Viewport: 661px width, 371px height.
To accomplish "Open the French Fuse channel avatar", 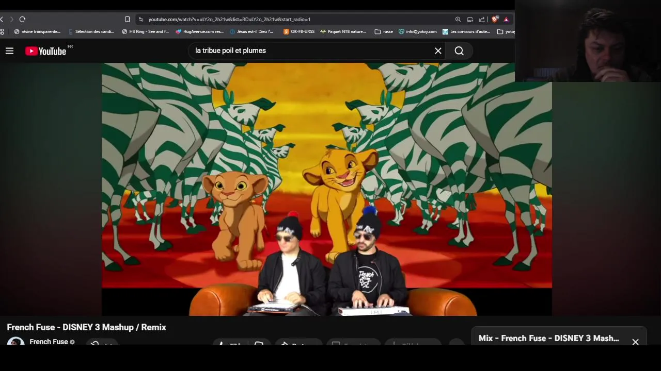I will (15, 342).
